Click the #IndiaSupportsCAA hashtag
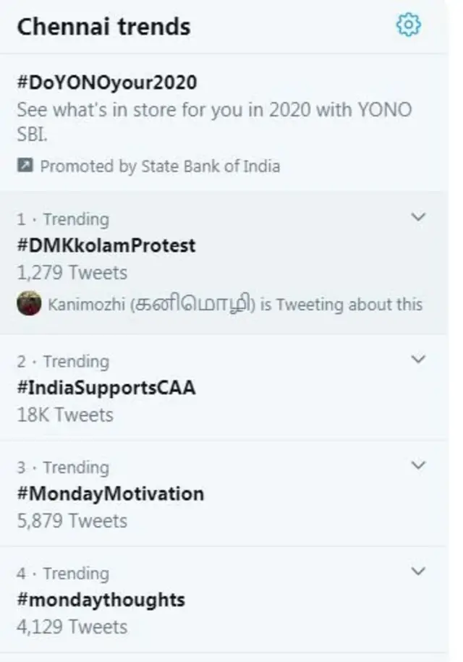 click(109, 389)
